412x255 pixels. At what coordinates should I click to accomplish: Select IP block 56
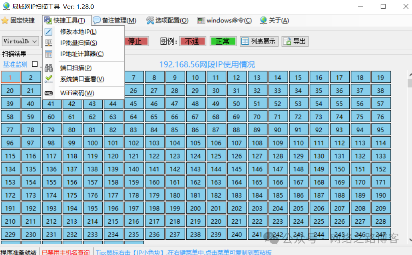(361, 103)
